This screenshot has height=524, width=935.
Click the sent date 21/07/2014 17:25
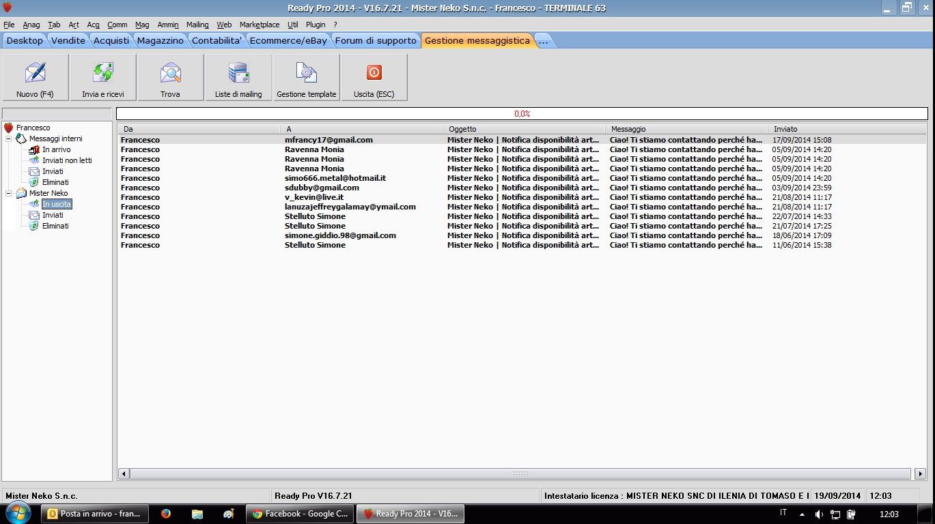[x=802, y=226]
